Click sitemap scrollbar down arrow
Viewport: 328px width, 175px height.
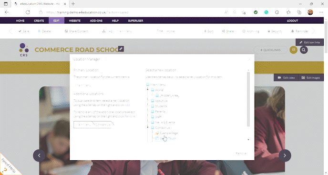248,139
